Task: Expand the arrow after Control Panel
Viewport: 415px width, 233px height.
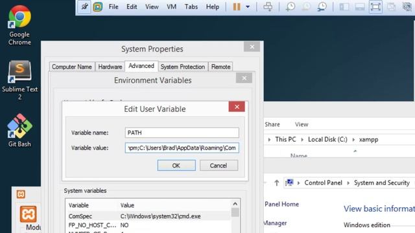Action: click(x=348, y=183)
